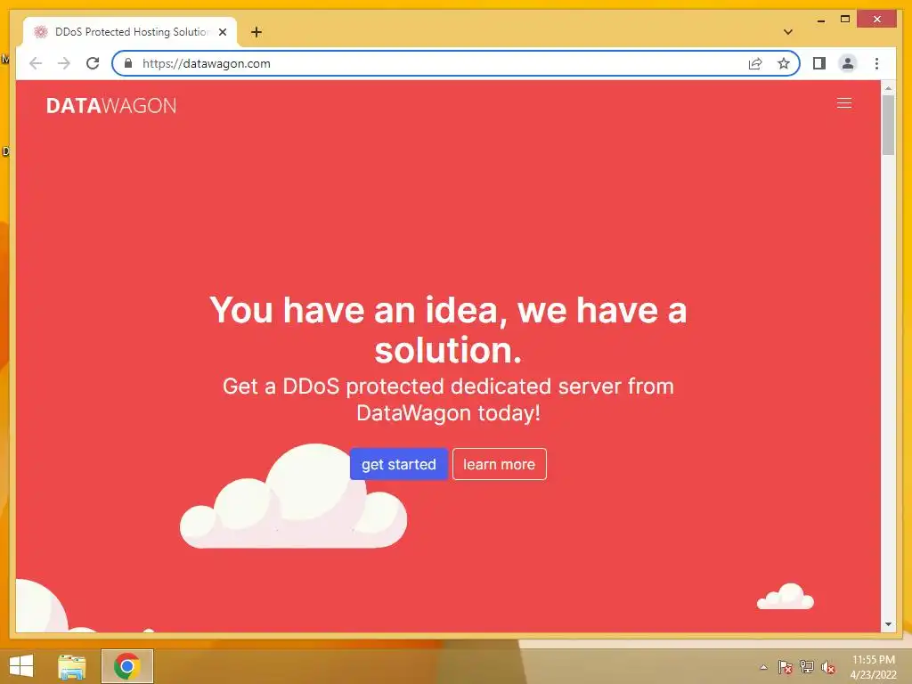The height and width of the screenshot is (684, 912).
Task: Go back to previous page
Action: coord(36,63)
